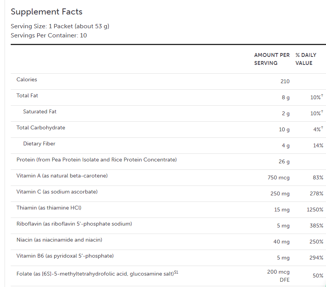Screen dimensions: 326x287
Task: Click the Thiamin 1250% daily value
Action: tap(315, 210)
